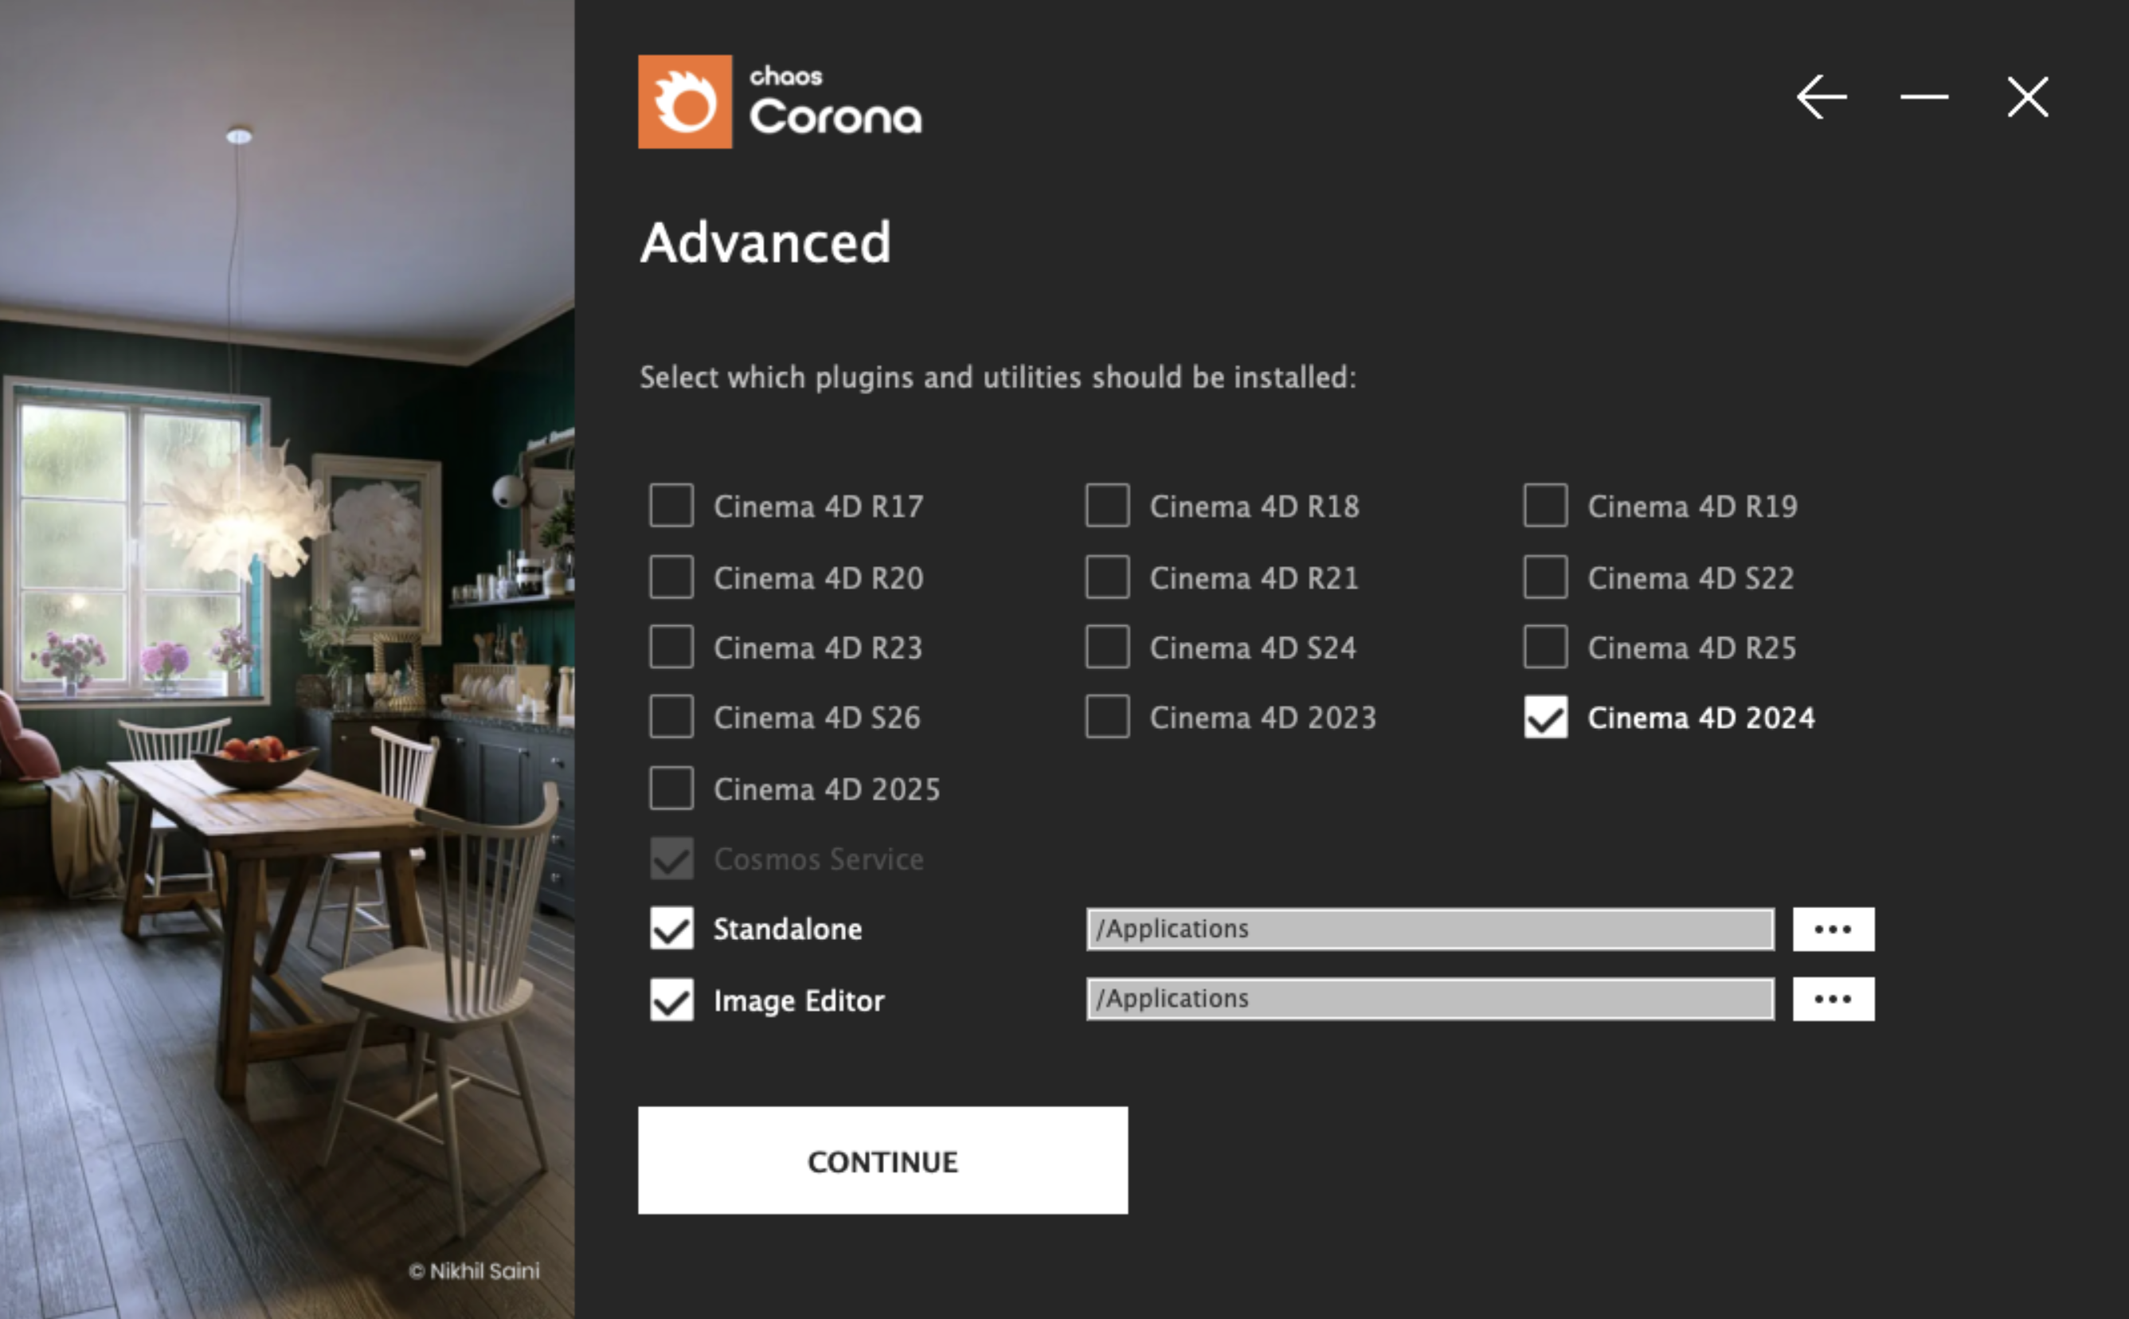Enable the Cinema 4D R19 checkbox
The image size is (2129, 1319).
pyautogui.click(x=1545, y=505)
